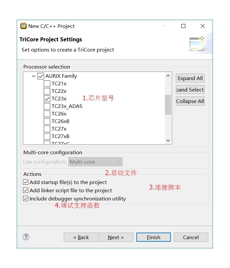
Task: Click the processor list scrollbar
Action: tap(168, 105)
